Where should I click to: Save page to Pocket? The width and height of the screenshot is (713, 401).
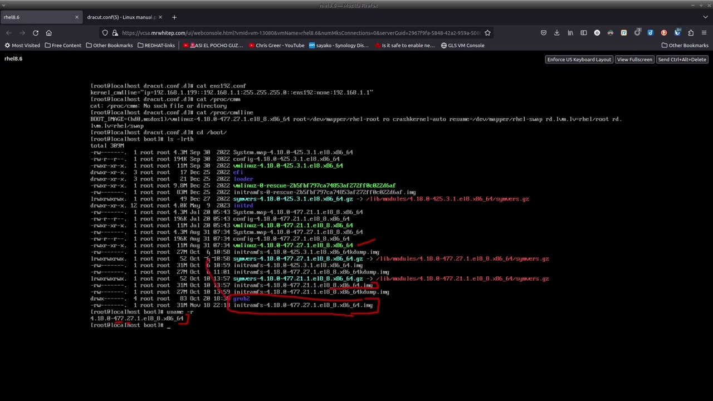coord(544,33)
